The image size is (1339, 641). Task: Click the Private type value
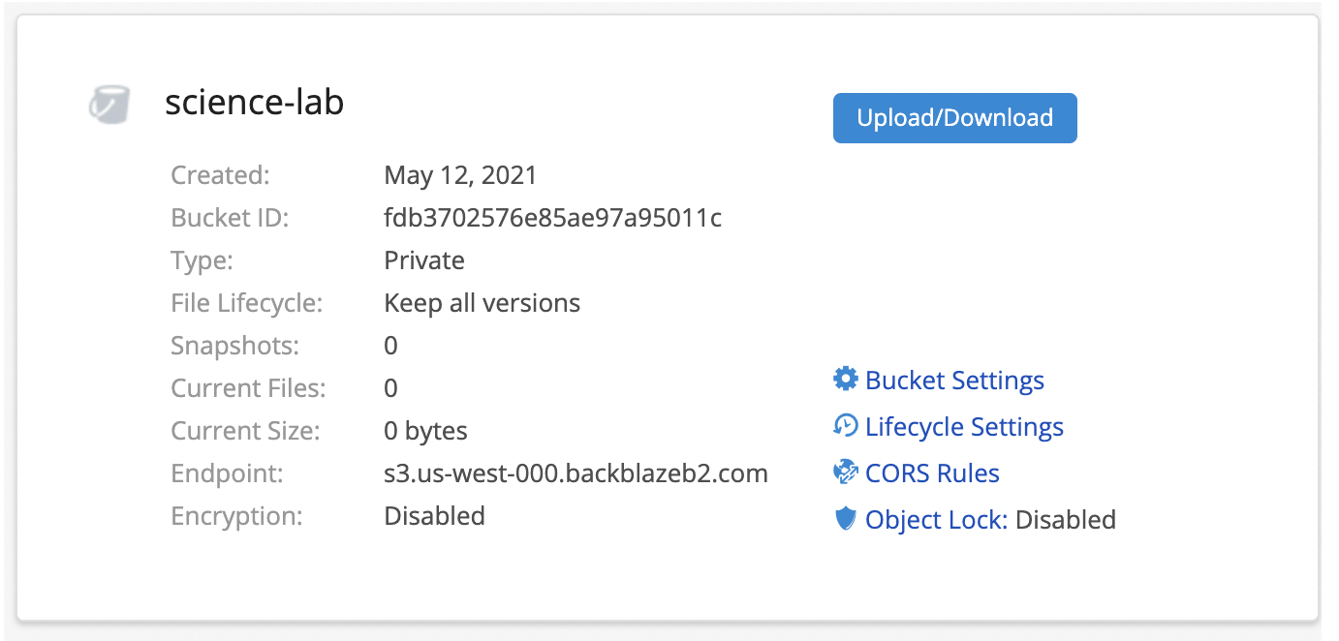pyautogui.click(x=424, y=260)
